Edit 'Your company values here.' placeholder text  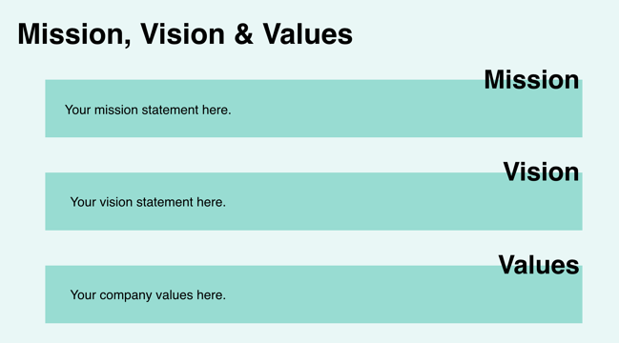148,295
